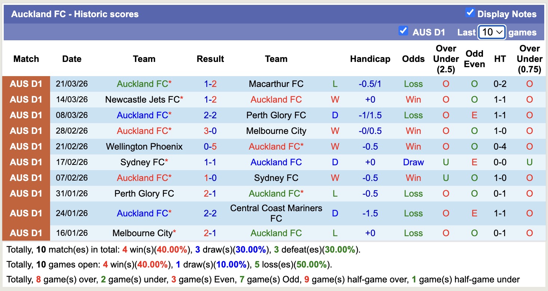Open the Macarthur FC team page
This screenshot has width=548, height=291.
click(276, 84)
